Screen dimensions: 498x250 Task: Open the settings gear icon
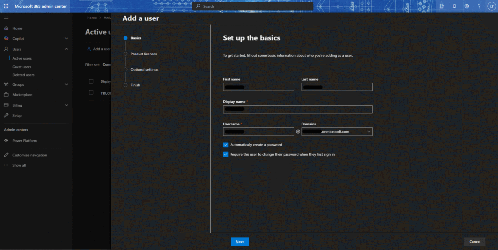point(467,6)
